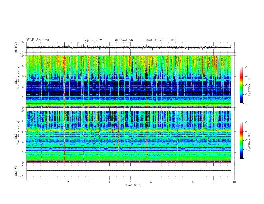Screen dimensions: 264x204
Task: Click the "ch.1(V)" waveform axis label
Action: click(16, 47)
